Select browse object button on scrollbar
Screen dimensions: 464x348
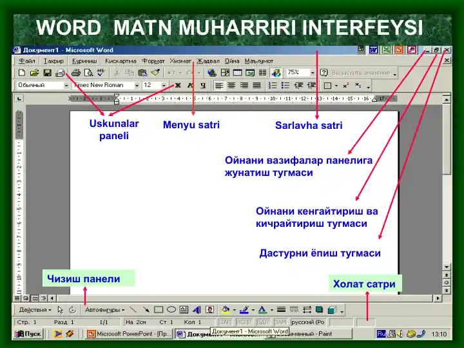coord(447,283)
